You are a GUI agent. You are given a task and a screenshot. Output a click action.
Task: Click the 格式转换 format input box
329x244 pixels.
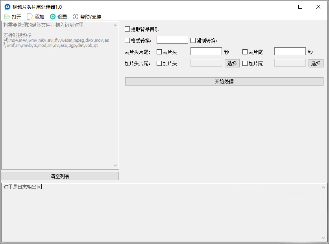pos(172,40)
